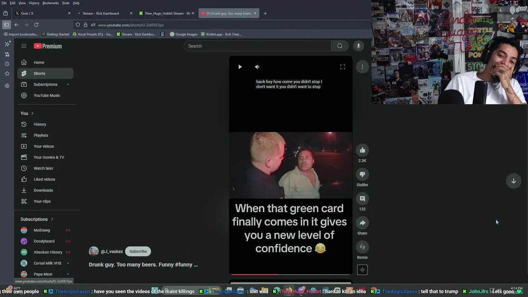Expand the Subscriptions section chevron
Viewport: 528px width, 297px height.
click(x=52, y=219)
